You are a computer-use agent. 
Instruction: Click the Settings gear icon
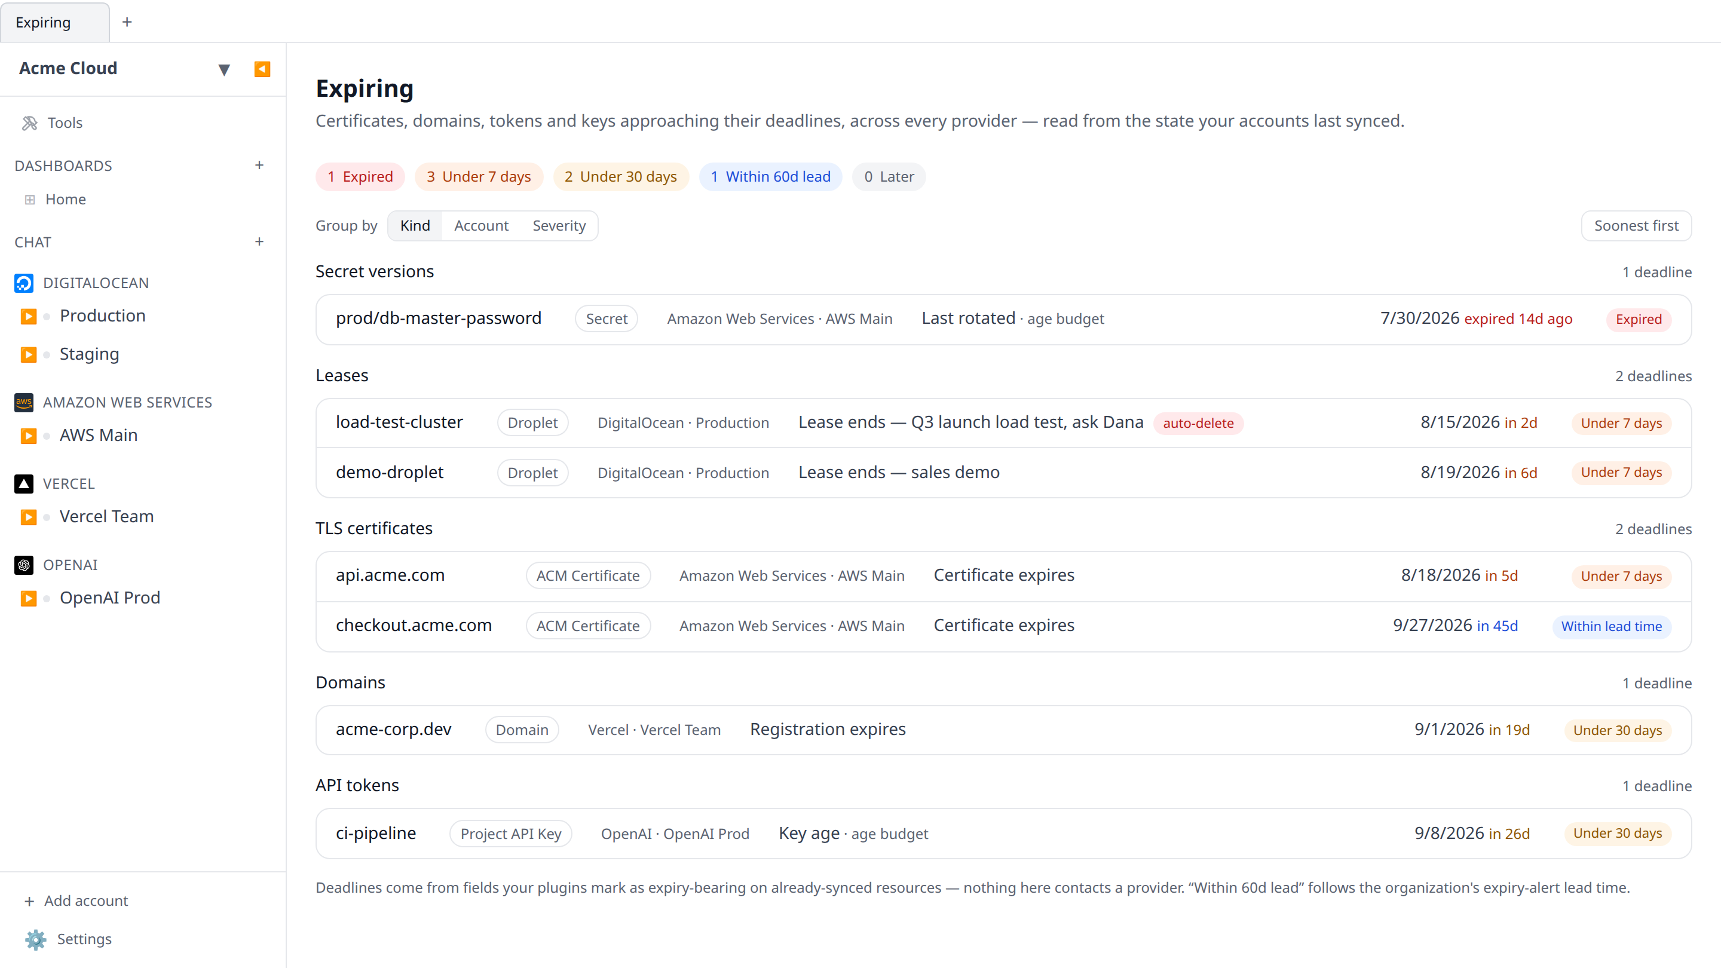tap(35, 939)
